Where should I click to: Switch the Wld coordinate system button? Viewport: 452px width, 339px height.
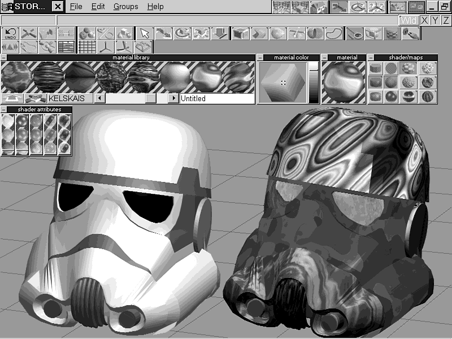tap(409, 20)
